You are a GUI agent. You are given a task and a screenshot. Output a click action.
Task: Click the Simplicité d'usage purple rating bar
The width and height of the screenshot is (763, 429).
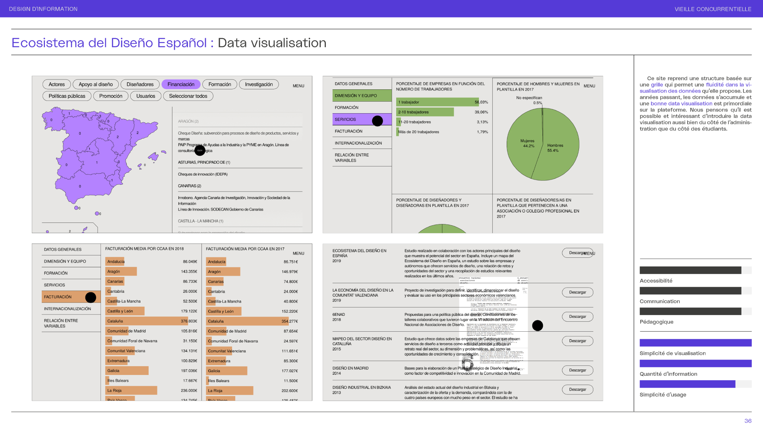[687, 384]
